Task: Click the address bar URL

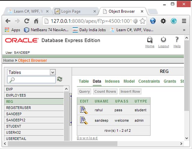Action: click(x=91, y=21)
